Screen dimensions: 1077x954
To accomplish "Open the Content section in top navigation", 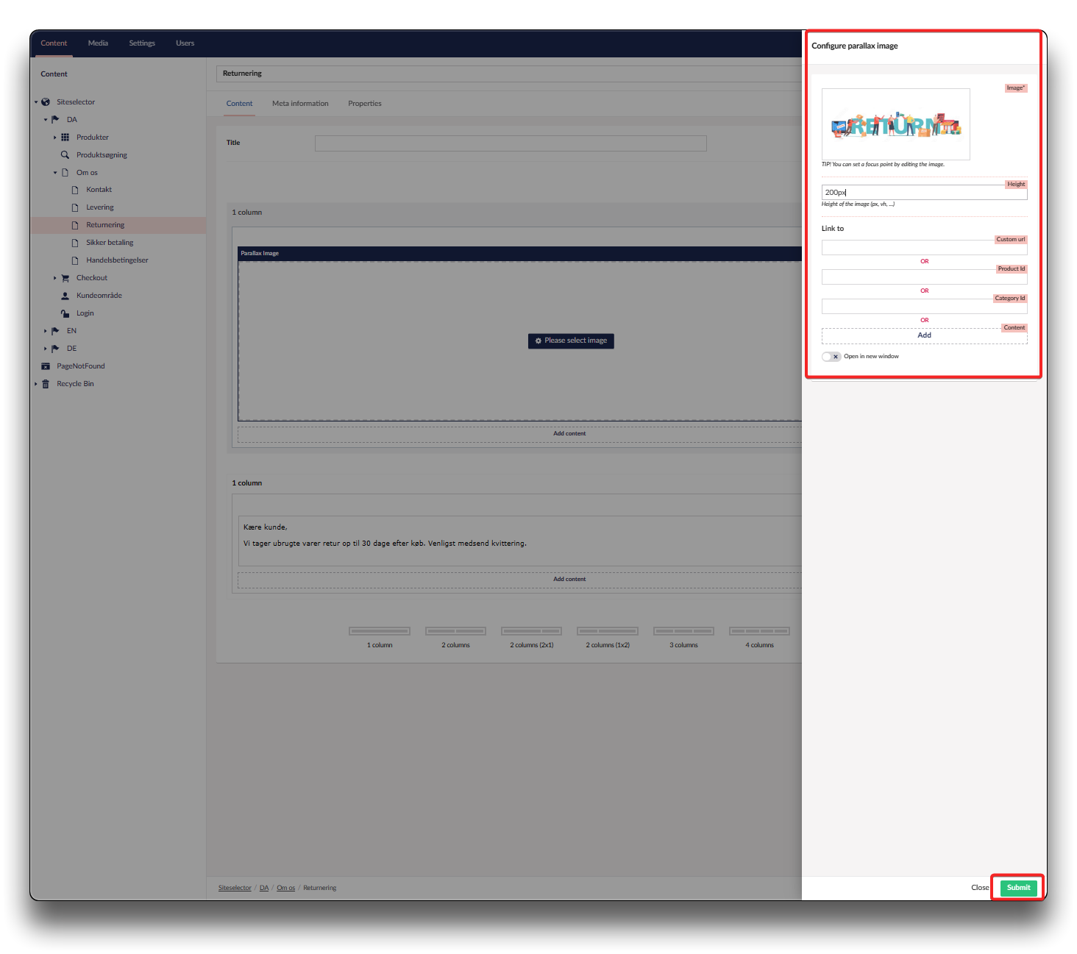I will [x=54, y=43].
